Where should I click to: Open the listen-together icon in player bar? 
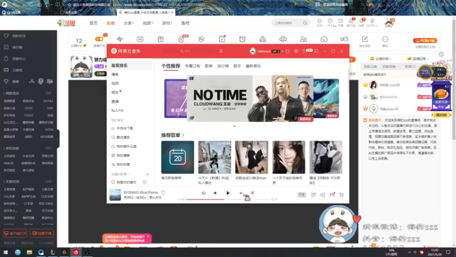pyautogui.click(x=332, y=195)
